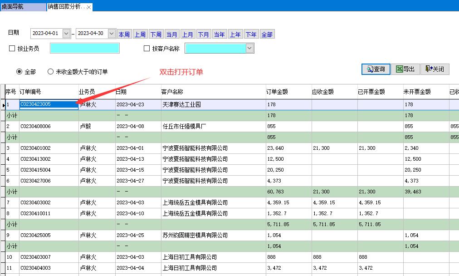Click the cyan salesperson input field
Viewport: 459px width, 276px height.
pos(84,48)
